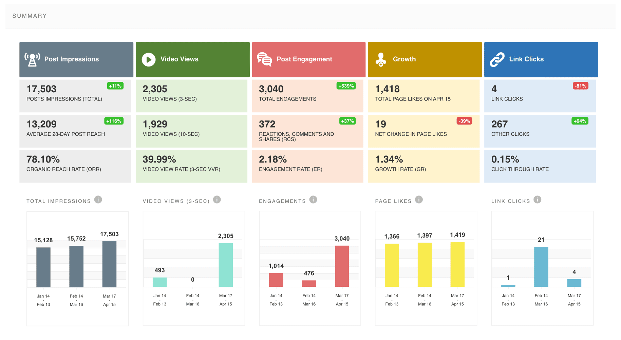Open the Engagements chart info icon
Viewport: 621px width, 340px height.
click(313, 200)
